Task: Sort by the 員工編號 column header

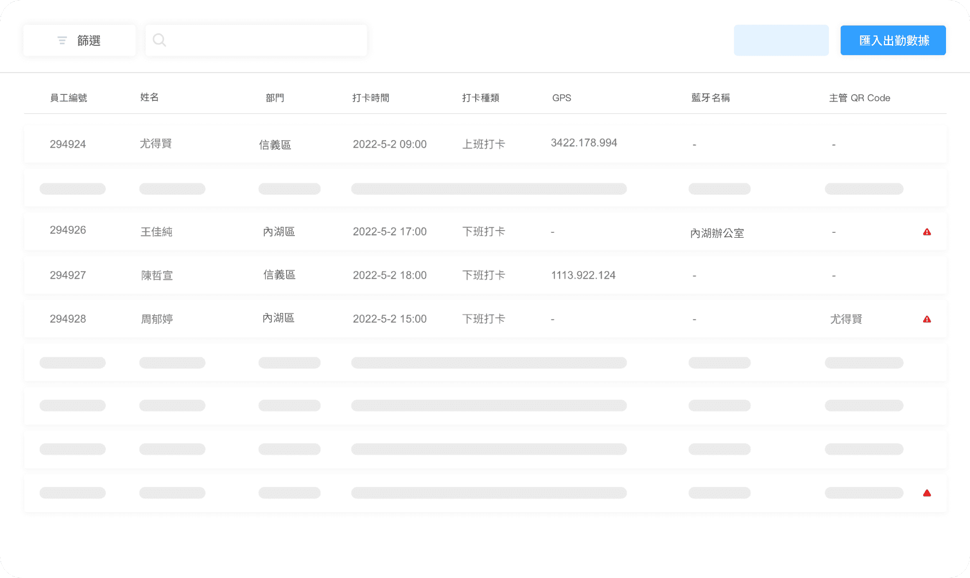Action: click(69, 98)
